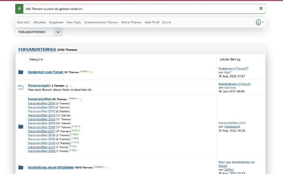Open the Ungelesen menu item
Image resolution: width=283 pixels, height=174 pixels.
coord(56,22)
